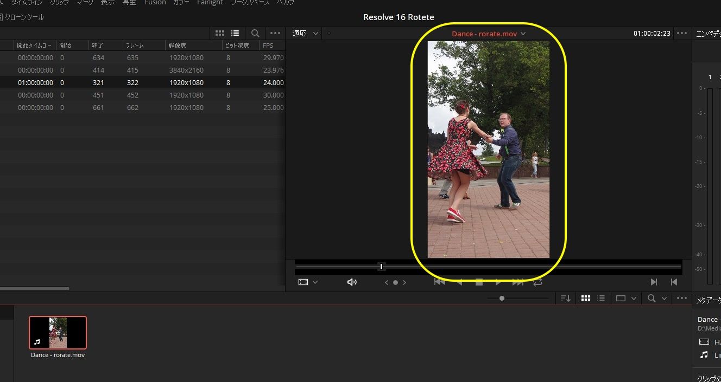Sort by 開始タイムコード column header

coord(35,46)
